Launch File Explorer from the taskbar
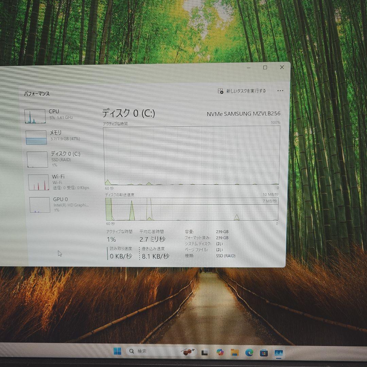The height and width of the screenshot is (367, 367). tap(235, 352)
